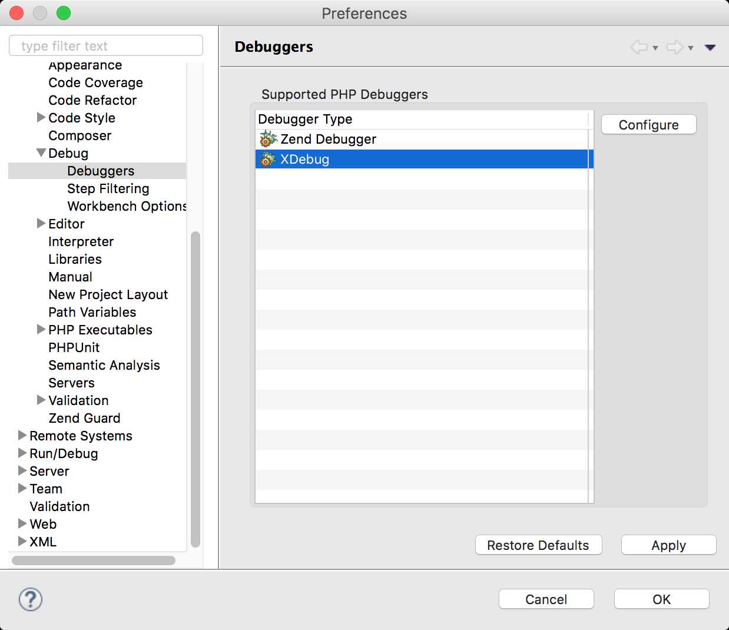Expand the Team node
This screenshot has width=729, height=630.
point(22,488)
